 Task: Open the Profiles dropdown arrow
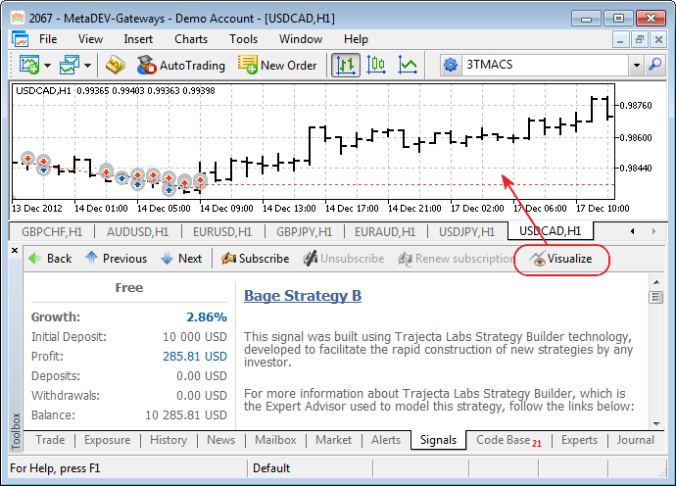click(88, 66)
